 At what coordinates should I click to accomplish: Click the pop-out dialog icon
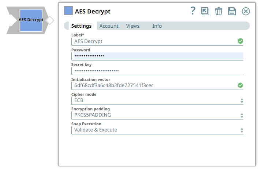(205, 11)
